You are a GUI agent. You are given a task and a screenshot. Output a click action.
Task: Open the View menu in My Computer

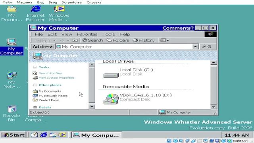pyautogui.click(x=67, y=34)
